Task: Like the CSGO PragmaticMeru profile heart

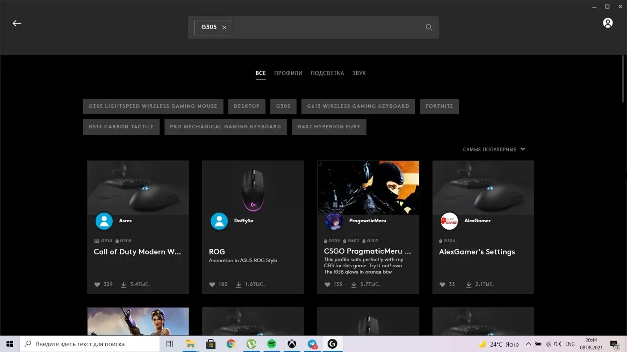Action: (328, 284)
